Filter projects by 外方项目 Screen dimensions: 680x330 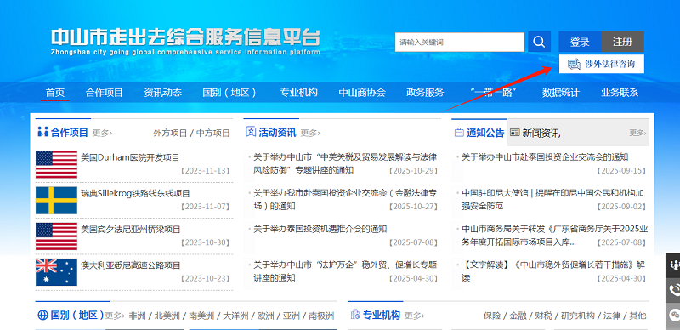point(170,133)
